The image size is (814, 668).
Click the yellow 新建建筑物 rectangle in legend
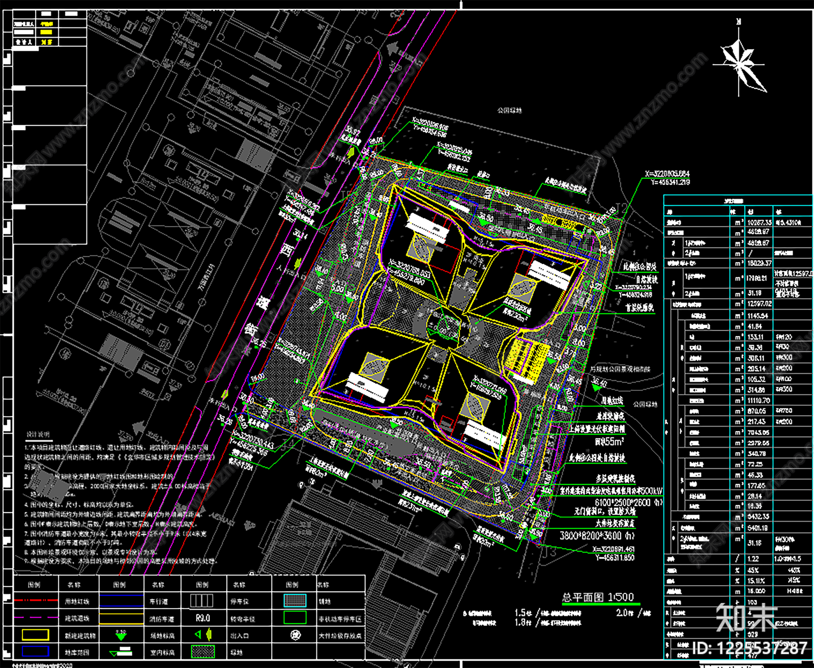point(36,634)
